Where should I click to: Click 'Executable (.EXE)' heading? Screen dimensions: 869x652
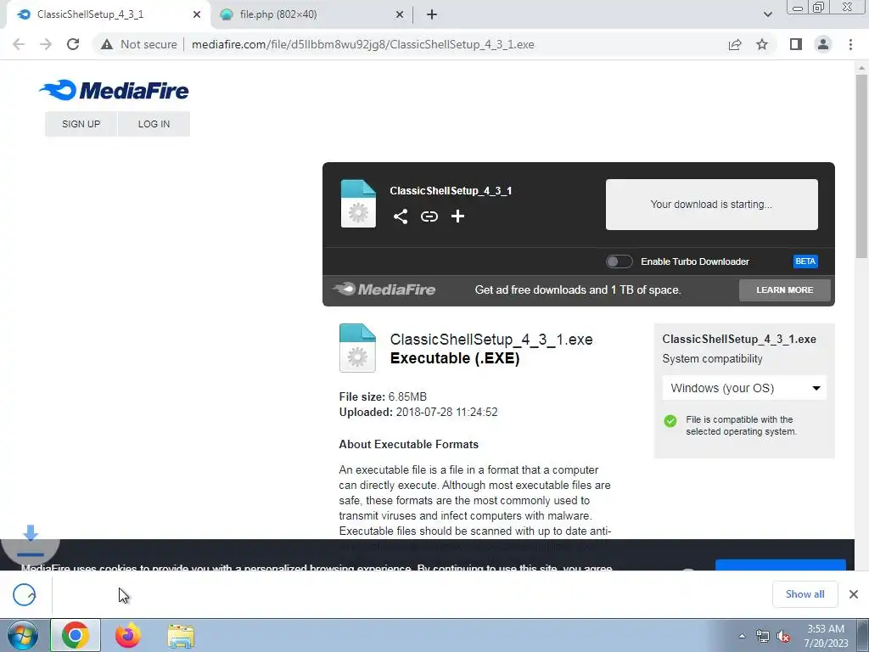point(455,358)
